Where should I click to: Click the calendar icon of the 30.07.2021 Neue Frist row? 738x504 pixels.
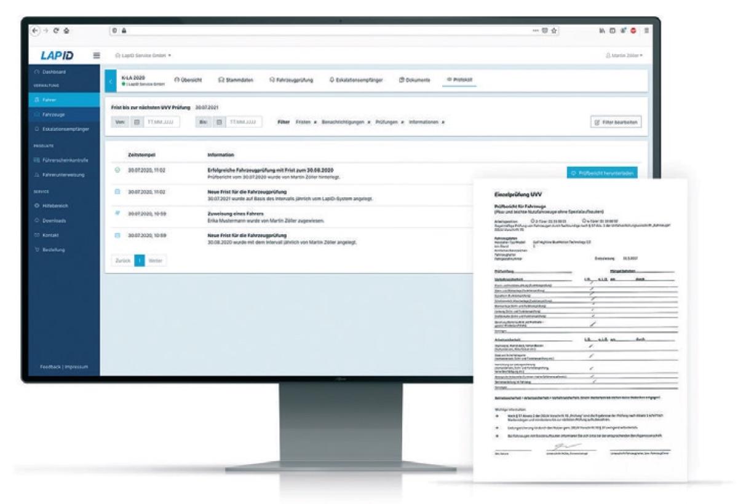pyautogui.click(x=117, y=192)
